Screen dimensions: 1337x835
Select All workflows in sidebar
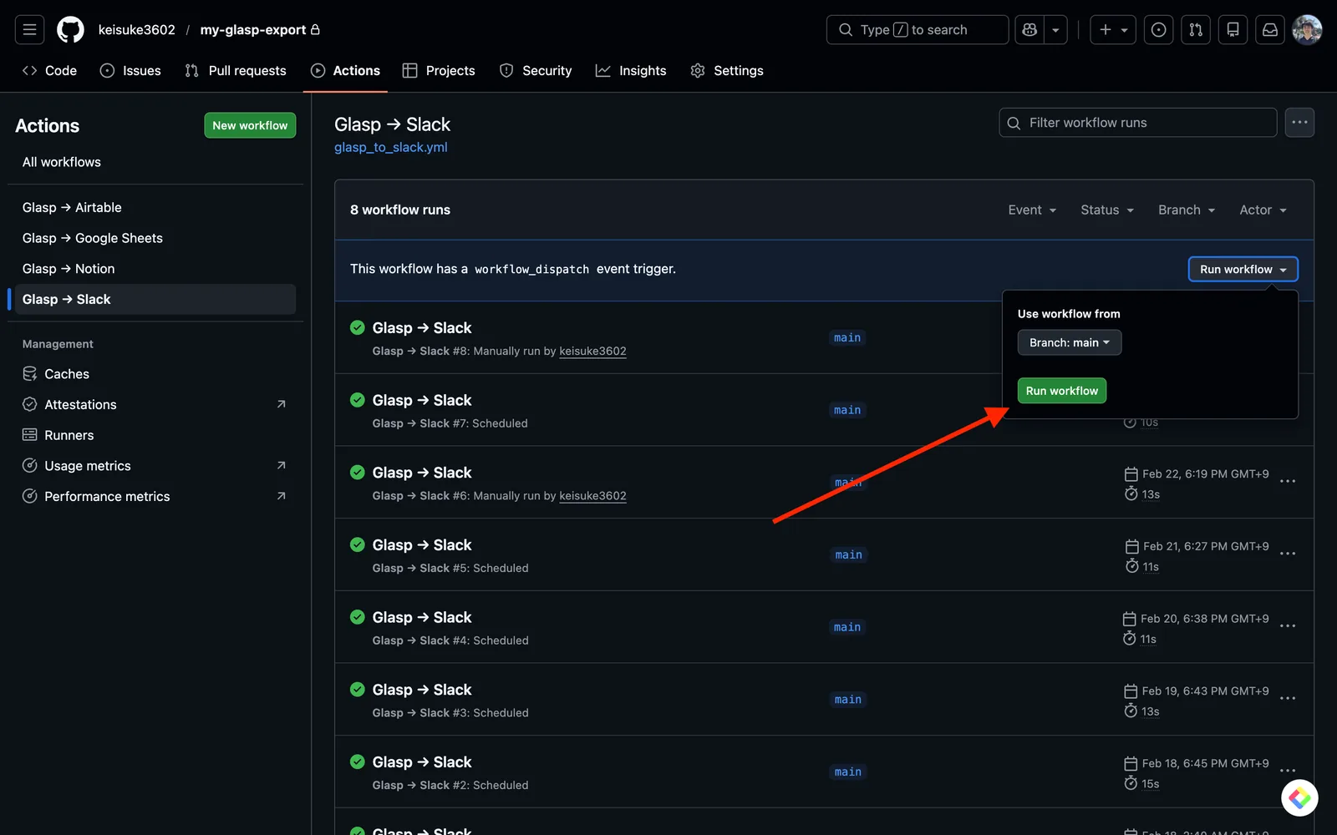point(155,162)
